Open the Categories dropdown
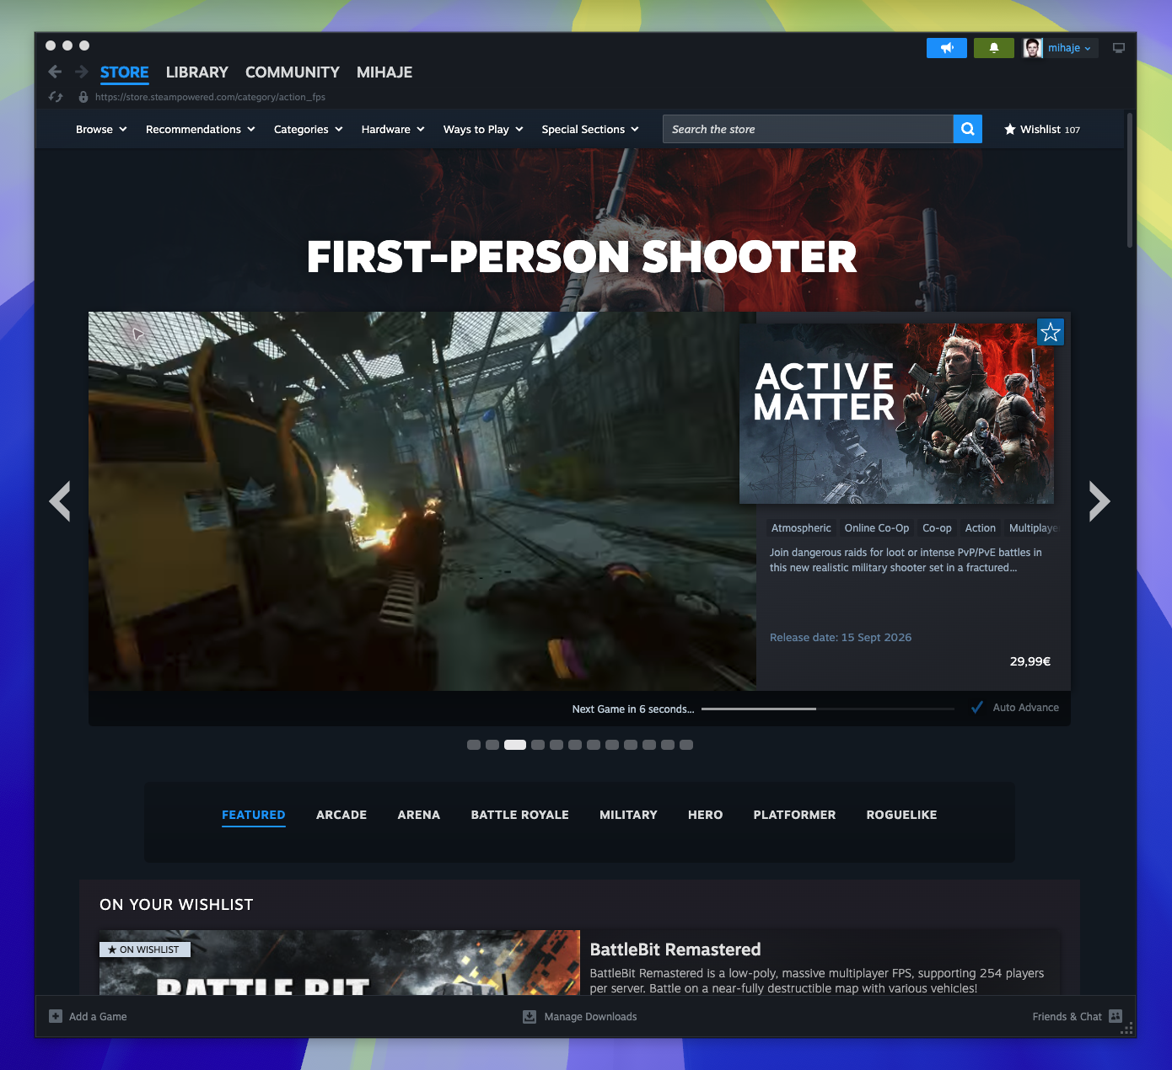 309,129
